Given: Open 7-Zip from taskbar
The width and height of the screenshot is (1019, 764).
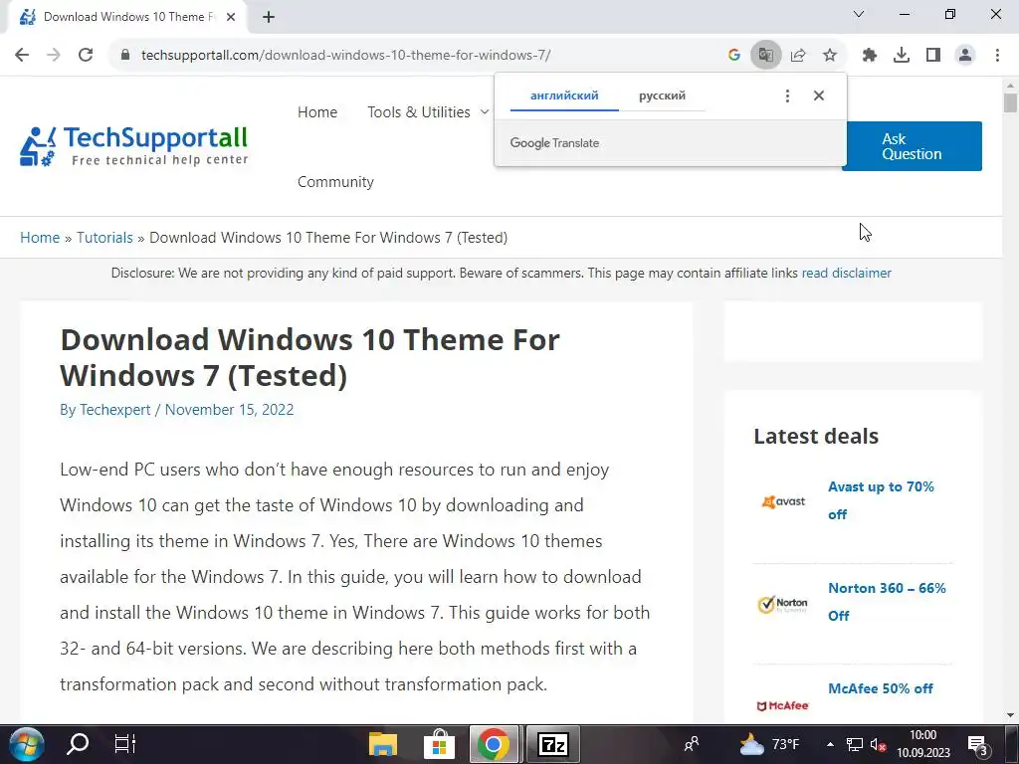Looking at the screenshot, I should pyautogui.click(x=552, y=744).
